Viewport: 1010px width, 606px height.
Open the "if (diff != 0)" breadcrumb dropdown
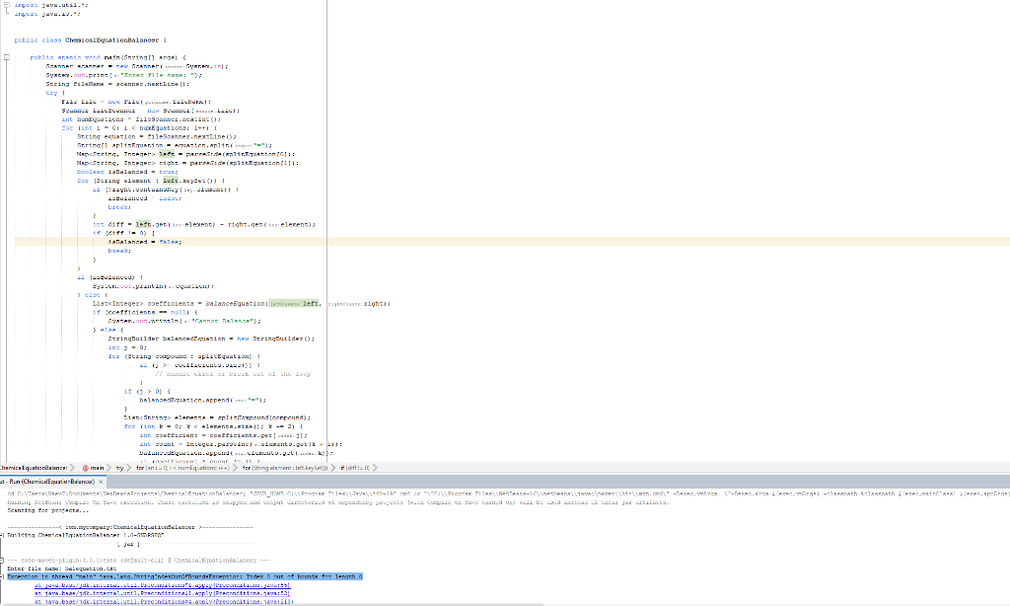coord(378,468)
